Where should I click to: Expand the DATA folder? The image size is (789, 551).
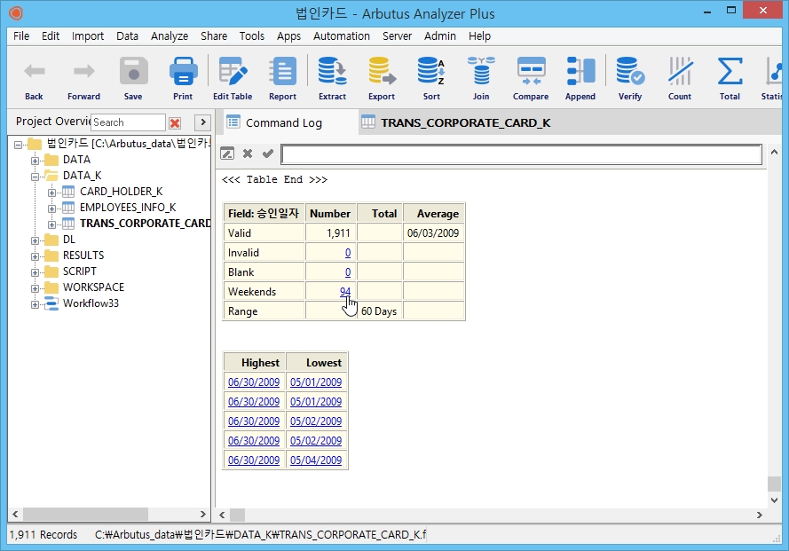coord(35,161)
